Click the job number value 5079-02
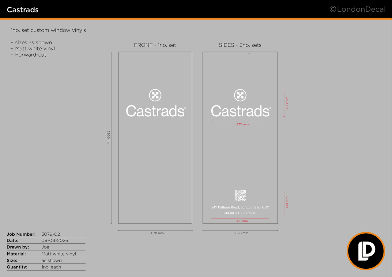 click(x=51, y=234)
